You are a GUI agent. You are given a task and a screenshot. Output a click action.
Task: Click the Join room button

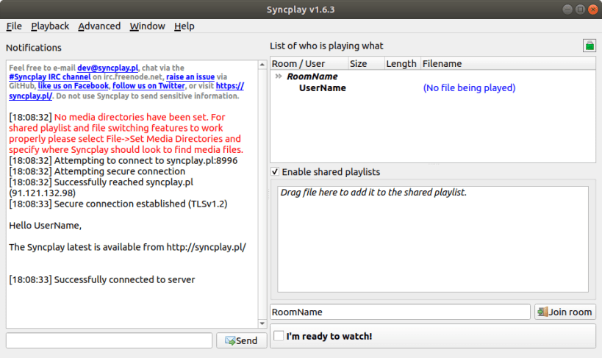(x=565, y=312)
